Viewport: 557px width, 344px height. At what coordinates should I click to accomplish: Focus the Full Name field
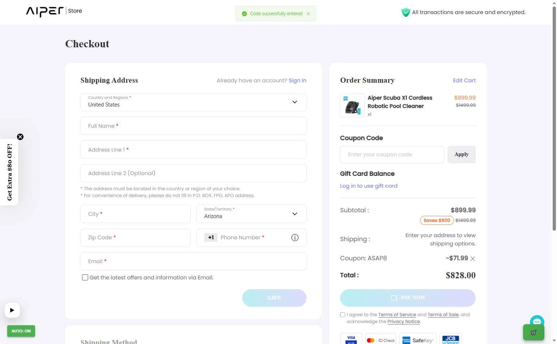pos(193,126)
